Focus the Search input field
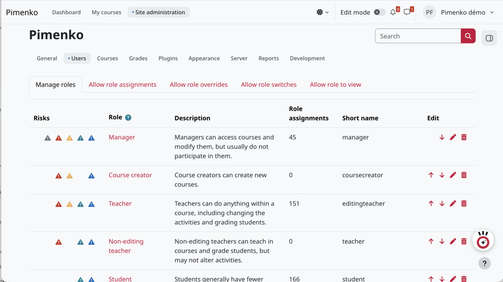Image resolution: width=503 pixels, height=282 pixels. click(418, 36)
